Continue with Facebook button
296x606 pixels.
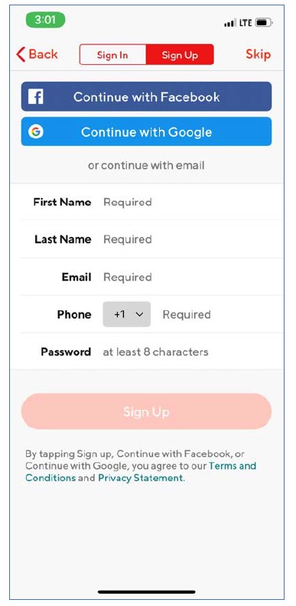(146, 96)
